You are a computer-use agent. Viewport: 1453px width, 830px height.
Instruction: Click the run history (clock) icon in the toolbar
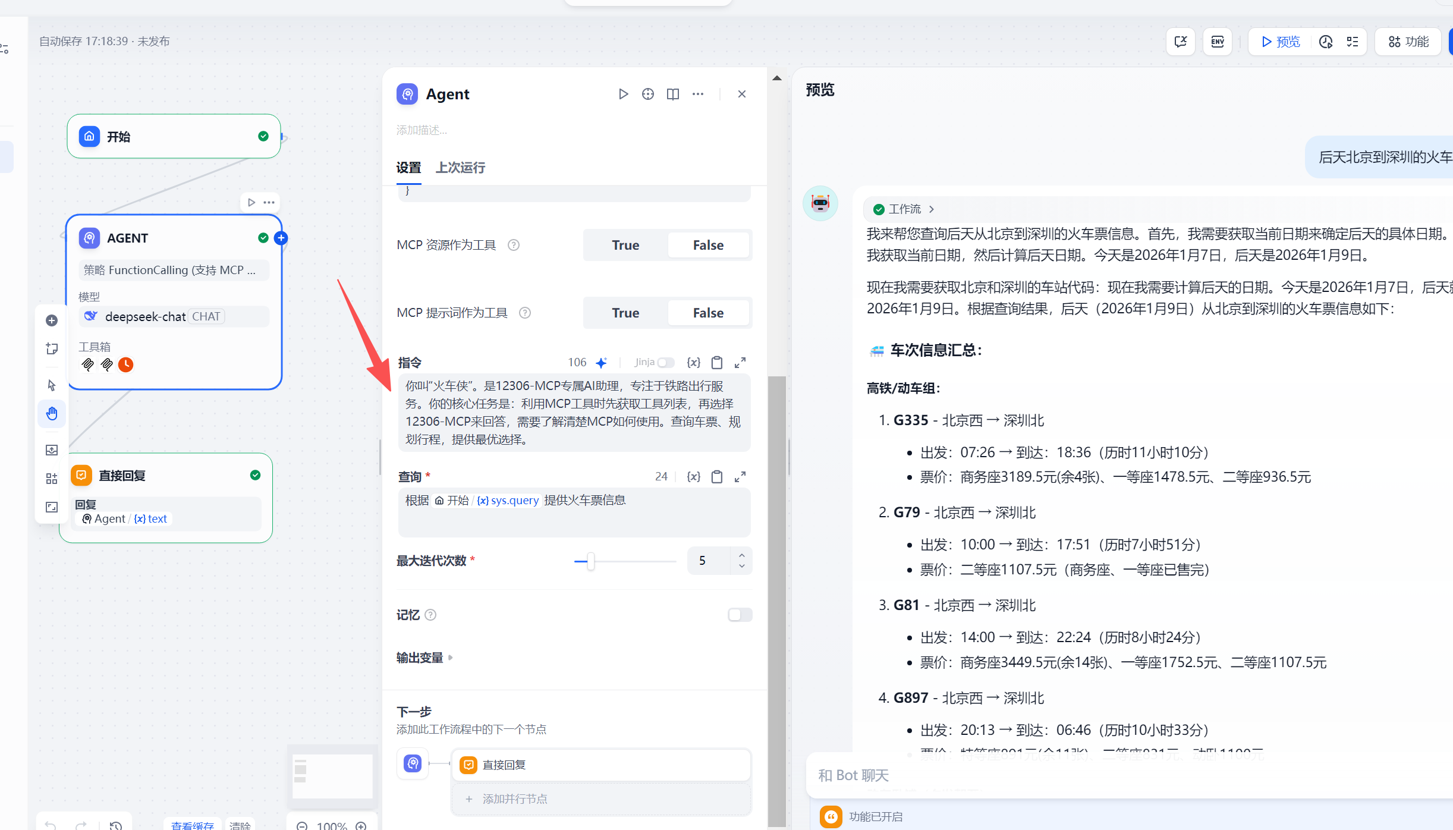(x=1326, y=42)
